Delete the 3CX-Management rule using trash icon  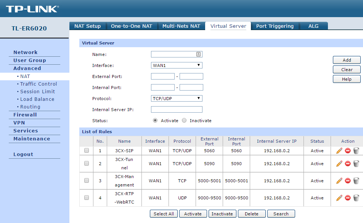point(356,181)
